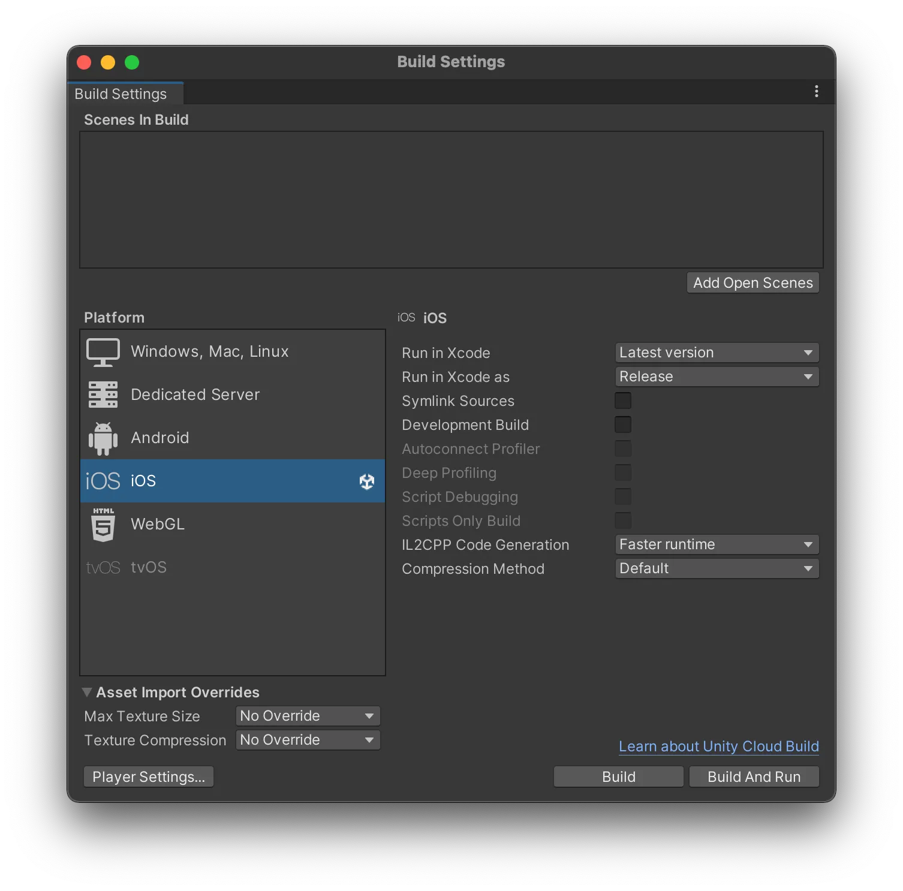Open the three-dot window options menu

point(816,92)
